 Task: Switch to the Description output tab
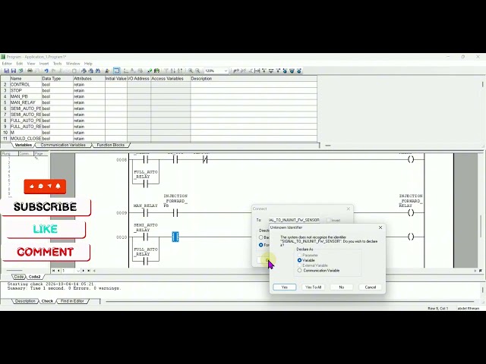pos(25,301)
